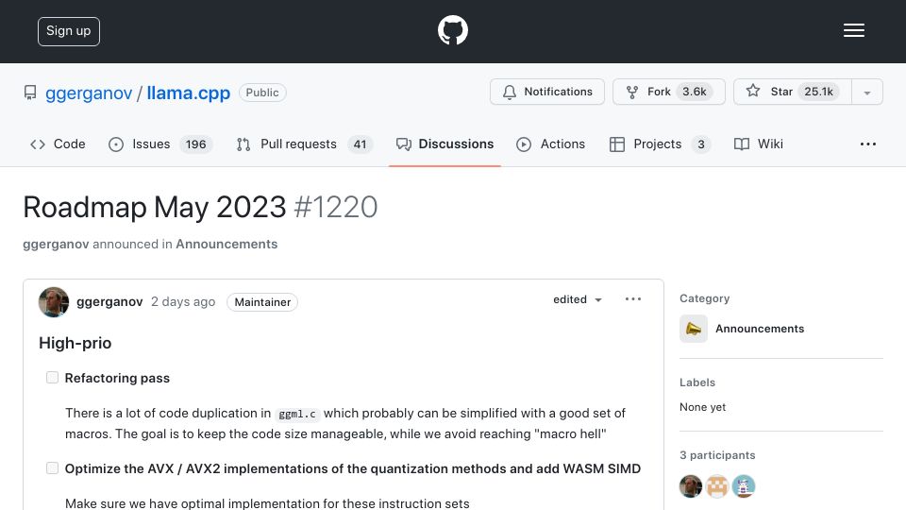Image resolution: width=906 pixels, height=510 pixels.
Task: Click the High-prio heading
Action: pyautogui.click(x=75, y=343)
